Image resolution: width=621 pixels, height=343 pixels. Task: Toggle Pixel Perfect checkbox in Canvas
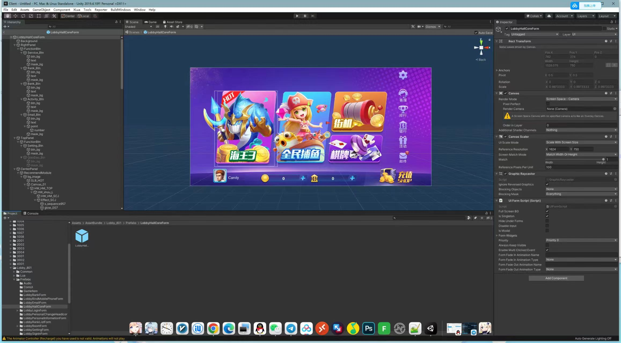pyautogui.click(x=547, y=104)
